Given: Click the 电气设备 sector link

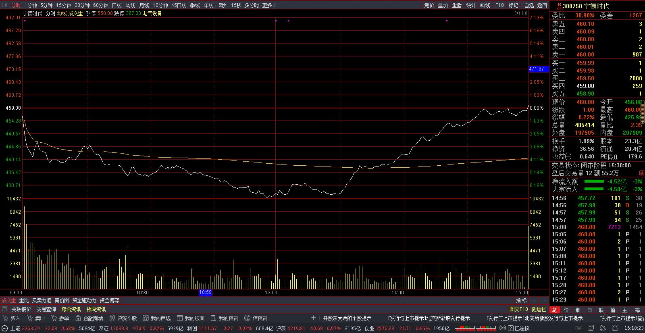Looking at the screenshot, I should click(x=152, y=13).
